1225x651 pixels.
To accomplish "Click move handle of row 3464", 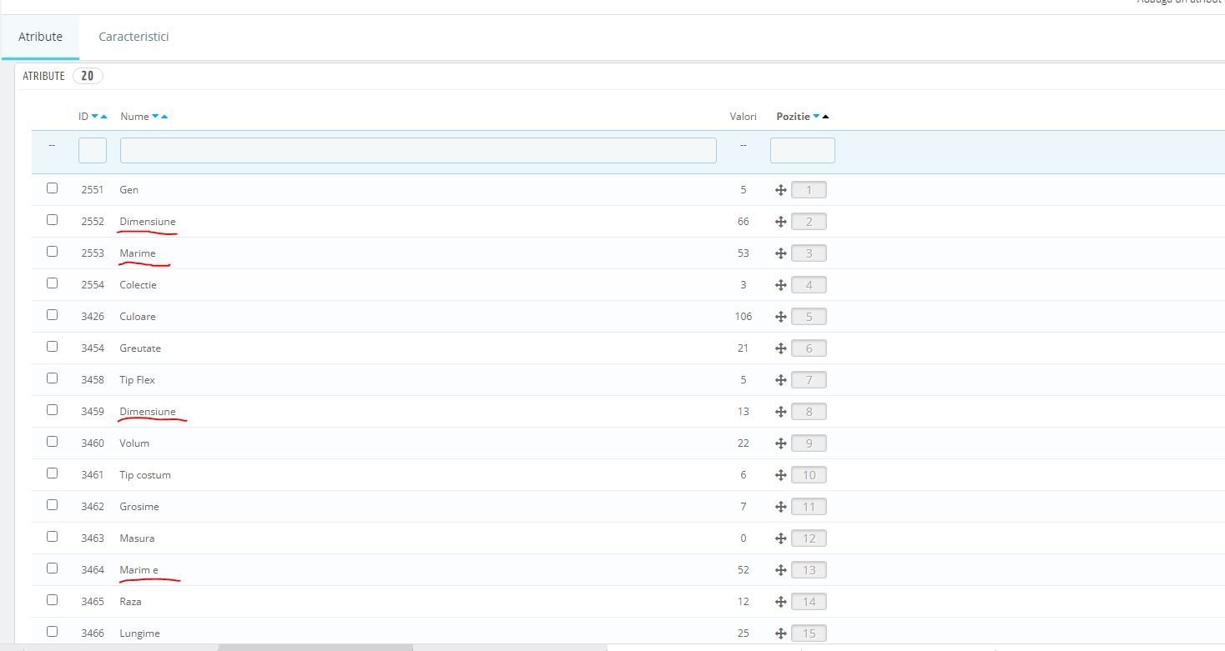I will pos(781,570).
